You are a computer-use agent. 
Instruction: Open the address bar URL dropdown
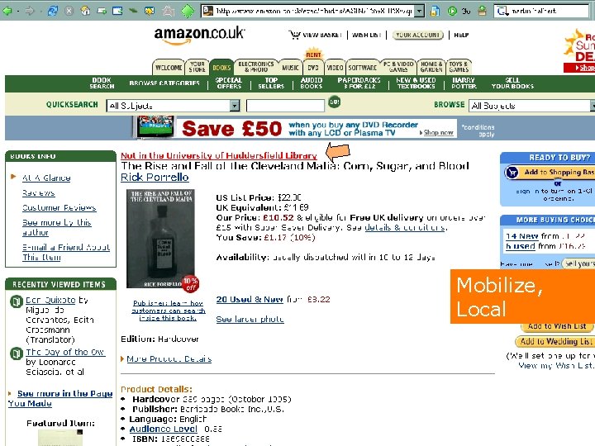tap(419, 11)
